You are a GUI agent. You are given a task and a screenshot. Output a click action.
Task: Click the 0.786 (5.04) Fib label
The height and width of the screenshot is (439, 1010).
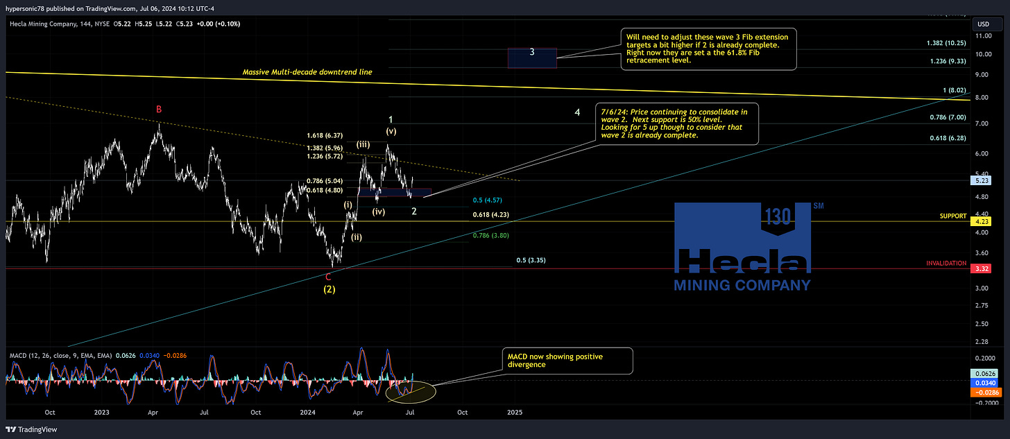pos(324,182)
